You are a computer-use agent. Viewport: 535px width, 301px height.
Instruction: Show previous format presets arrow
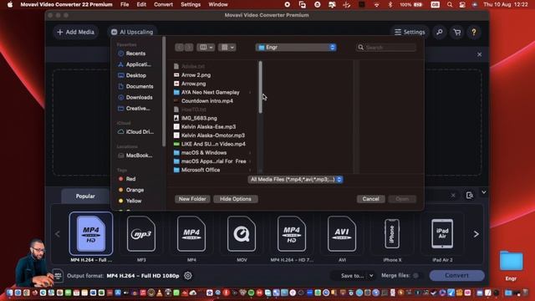(x=58, y=234)
